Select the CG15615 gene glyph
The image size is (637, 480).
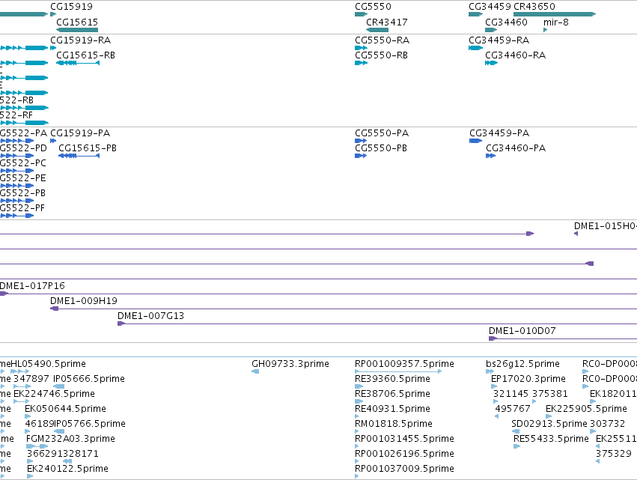(77, 30)
